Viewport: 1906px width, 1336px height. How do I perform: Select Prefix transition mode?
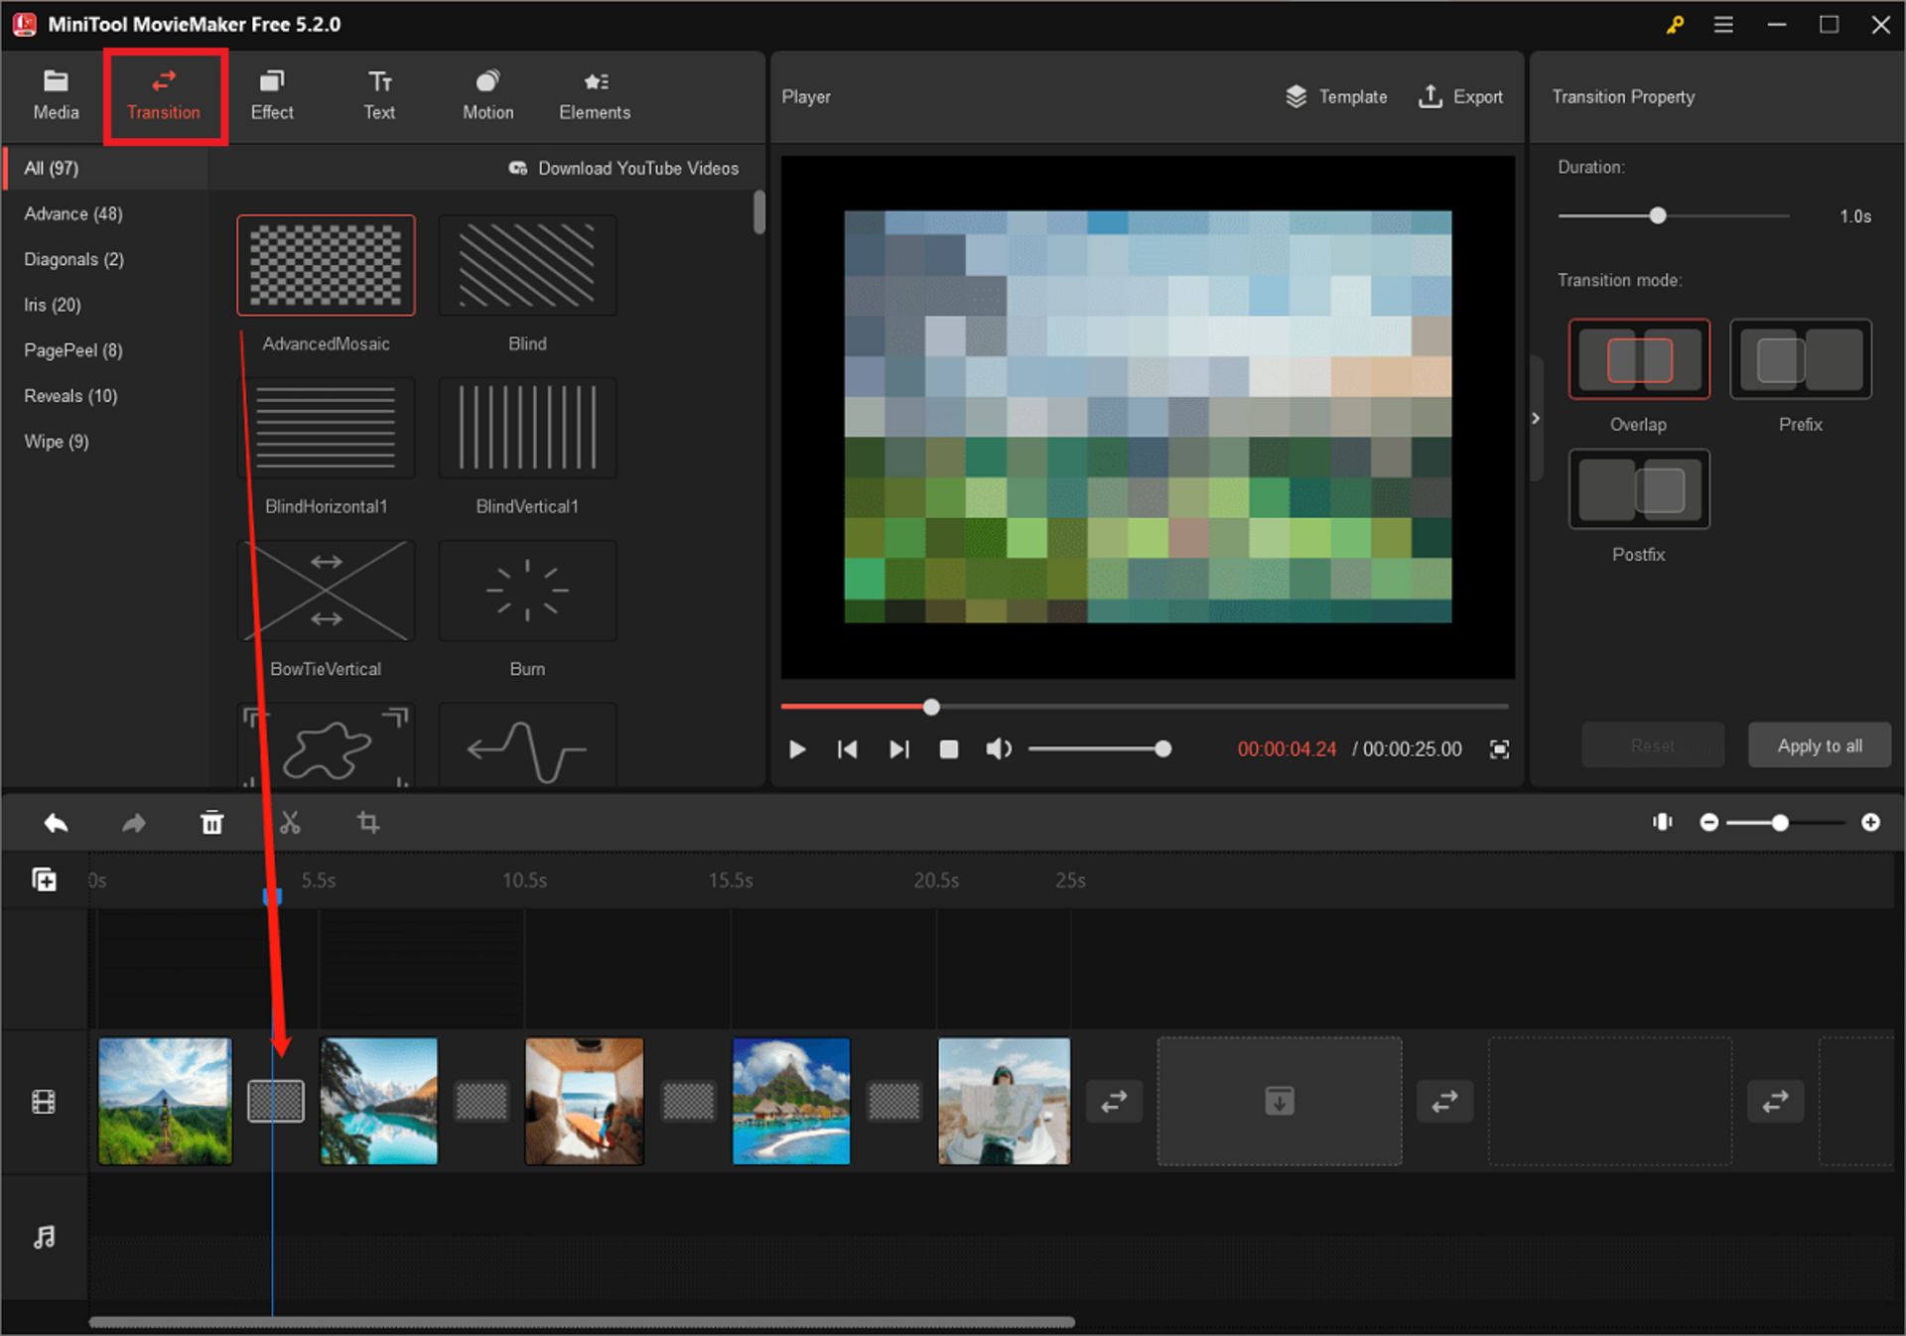click(1800, 359)
